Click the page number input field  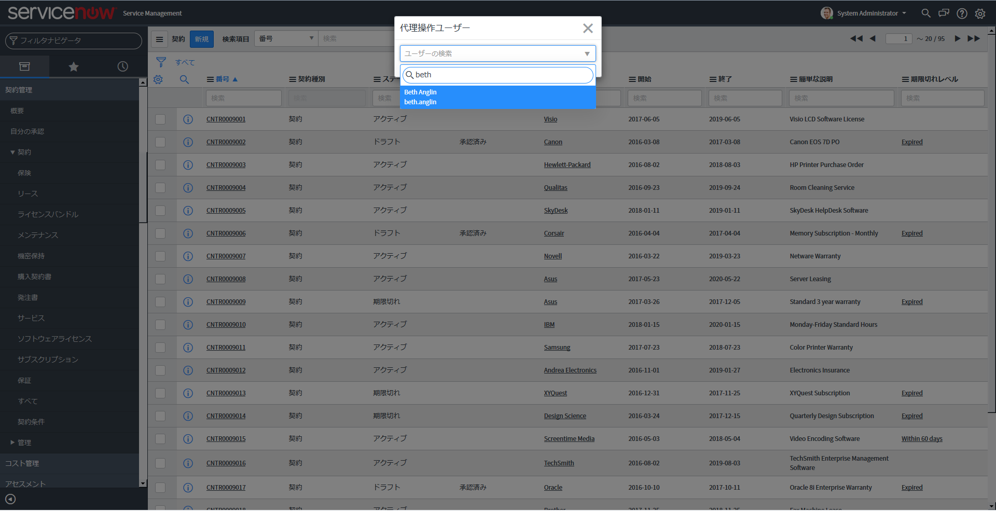[x=898, y=38]
